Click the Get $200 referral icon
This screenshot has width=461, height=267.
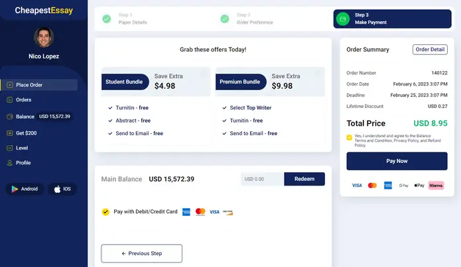coord(10,133)
